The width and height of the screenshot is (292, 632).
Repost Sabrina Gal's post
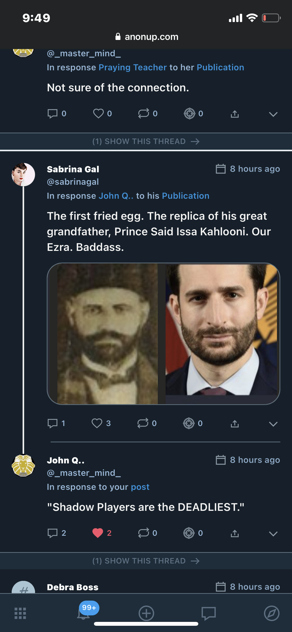coord(143,423)
